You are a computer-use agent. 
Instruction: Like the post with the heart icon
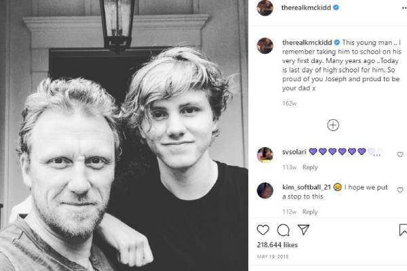click(x=263, y=230)
